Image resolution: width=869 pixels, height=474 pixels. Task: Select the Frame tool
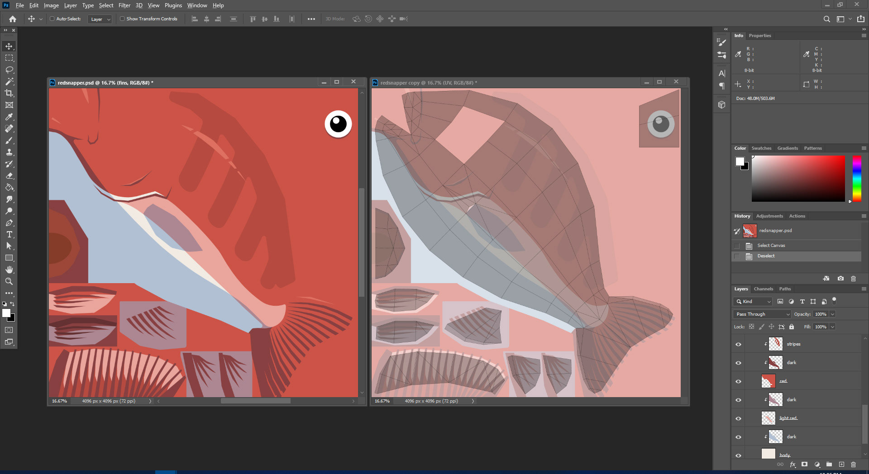tap(9, 105)
